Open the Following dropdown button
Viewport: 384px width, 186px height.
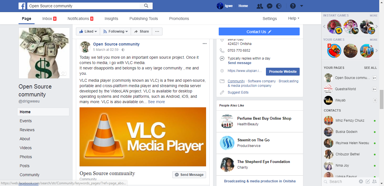[x=115, y=31]
